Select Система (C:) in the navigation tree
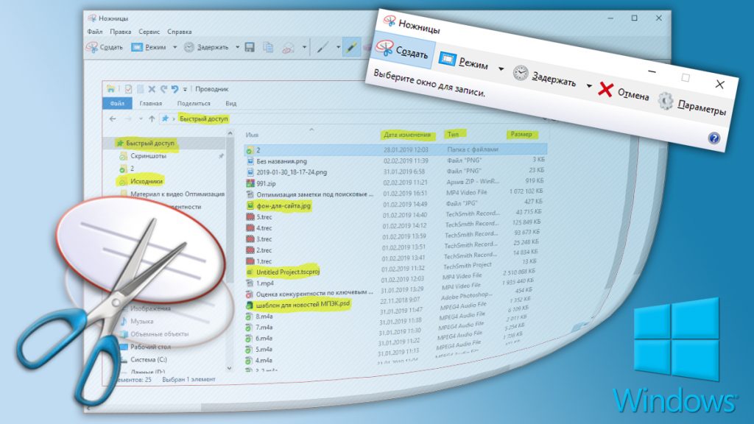 tap(149, 359)
